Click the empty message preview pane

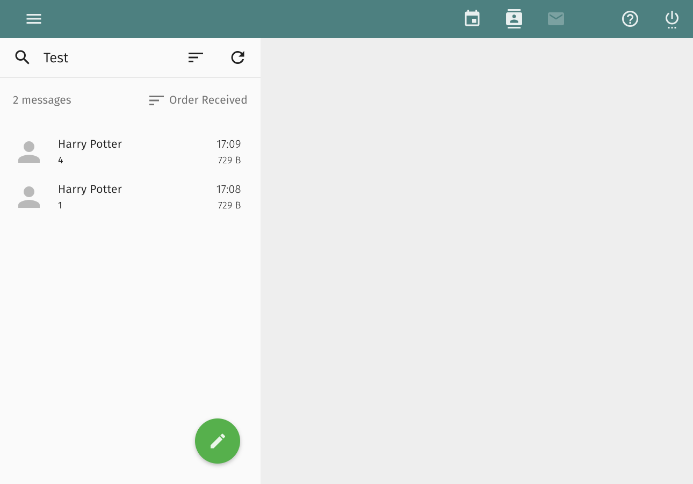click(477, 261)
